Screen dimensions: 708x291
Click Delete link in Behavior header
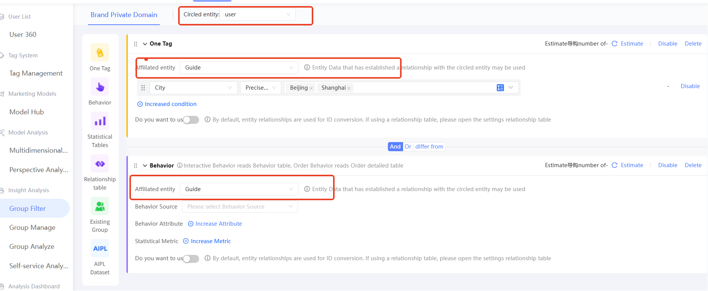(693, 165)
